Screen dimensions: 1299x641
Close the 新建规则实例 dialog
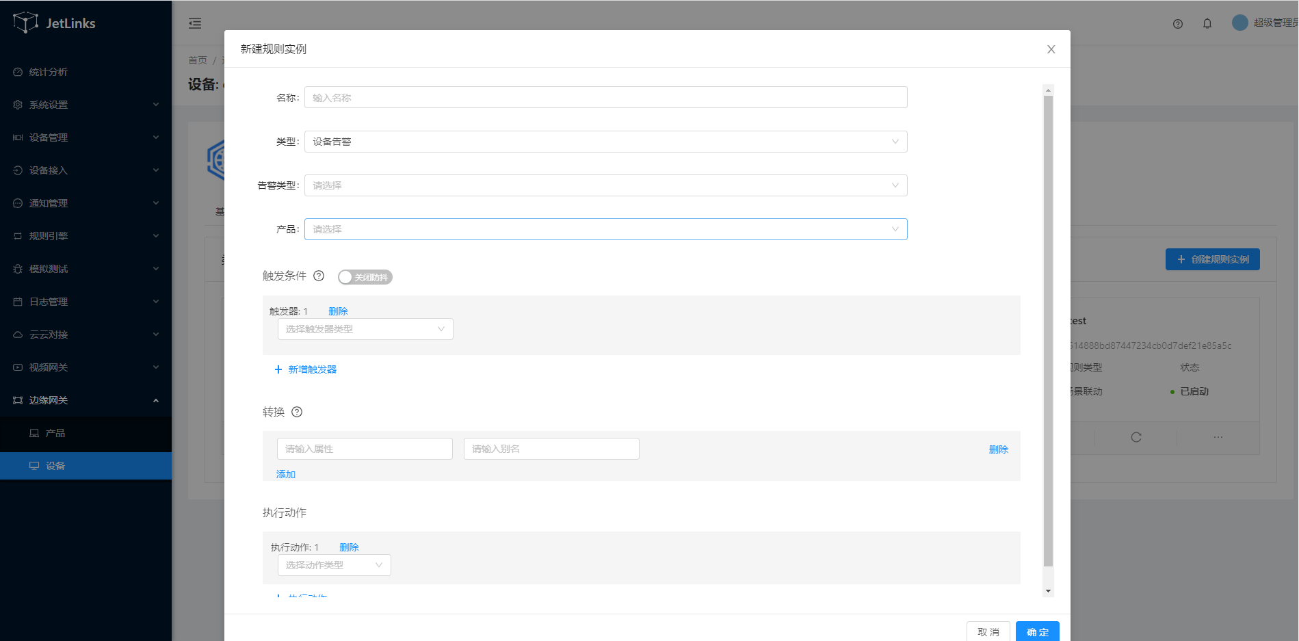(x=1051, y=49)
